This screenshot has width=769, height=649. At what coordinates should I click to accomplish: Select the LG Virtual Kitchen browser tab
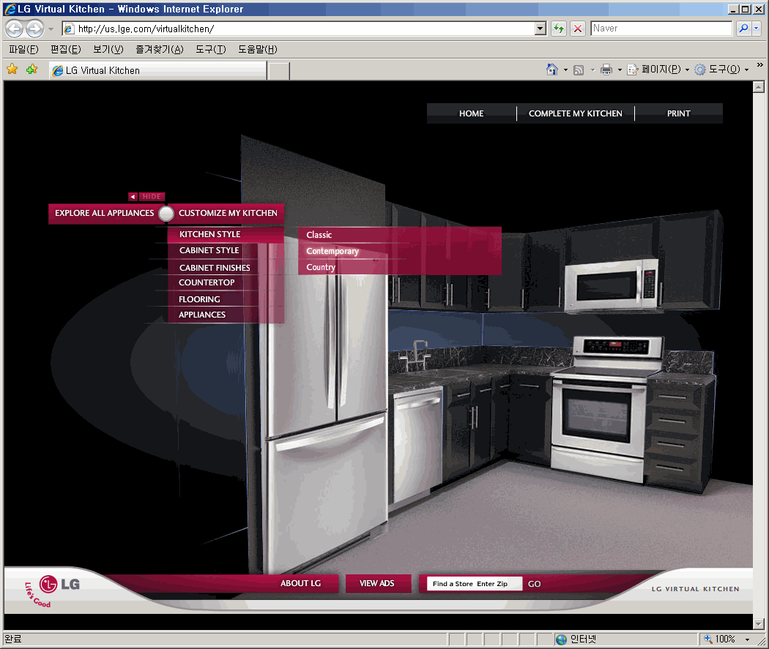[x=158, y=70]
